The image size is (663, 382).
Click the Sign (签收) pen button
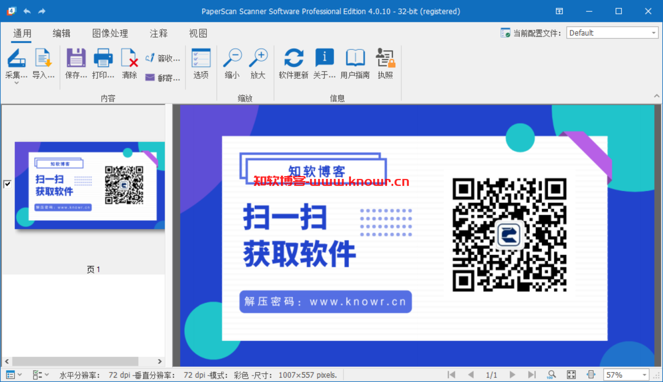point(163,59)
